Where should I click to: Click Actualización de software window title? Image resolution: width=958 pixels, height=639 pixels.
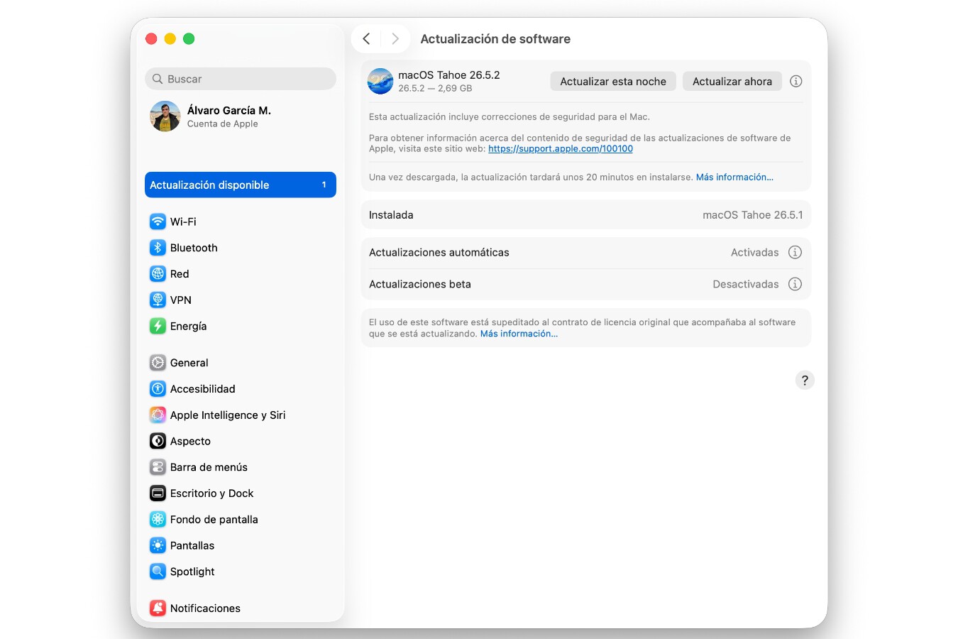coord(495,39)
